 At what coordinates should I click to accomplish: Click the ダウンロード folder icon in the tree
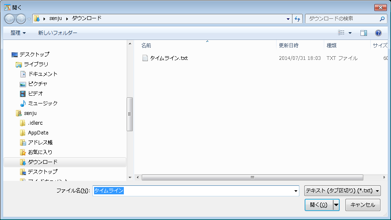(23, 162)
